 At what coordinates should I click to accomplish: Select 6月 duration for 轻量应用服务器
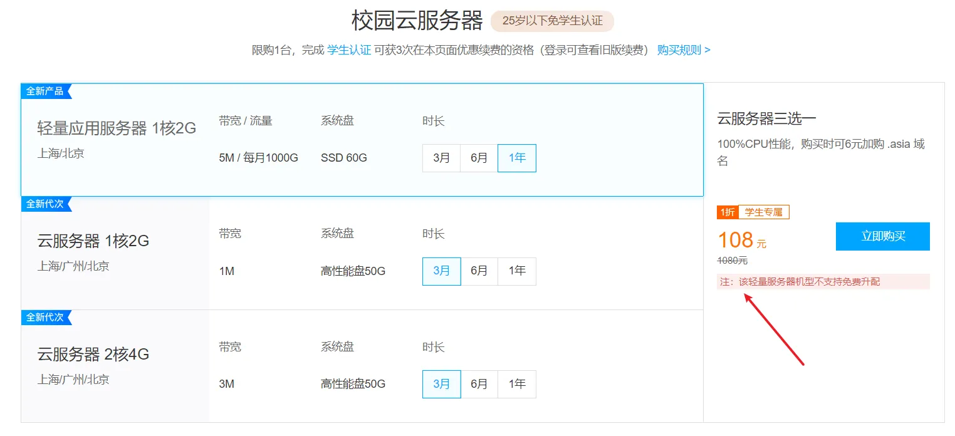(x=479, y=158)
